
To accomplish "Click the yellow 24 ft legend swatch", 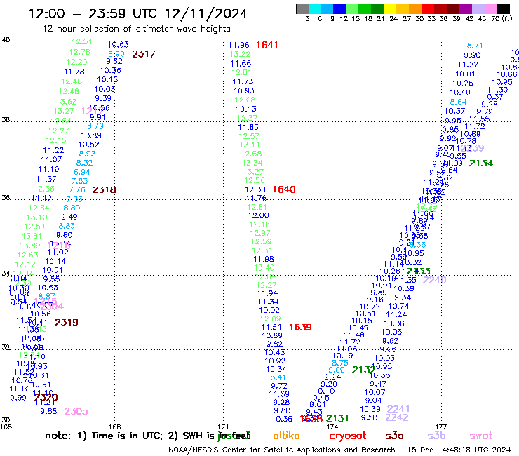I will coord(390,8).
